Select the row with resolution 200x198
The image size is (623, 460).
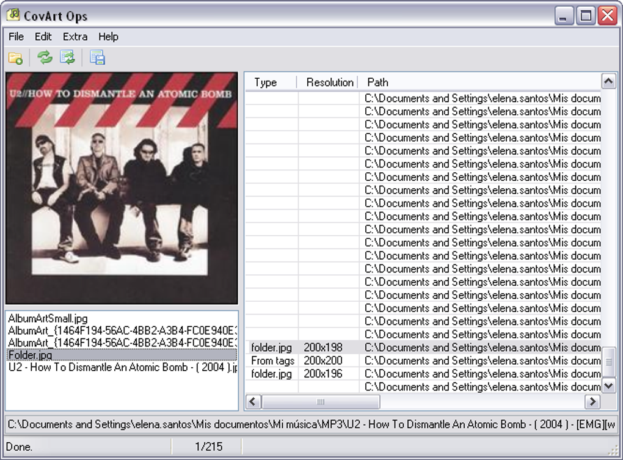(423, 348)
